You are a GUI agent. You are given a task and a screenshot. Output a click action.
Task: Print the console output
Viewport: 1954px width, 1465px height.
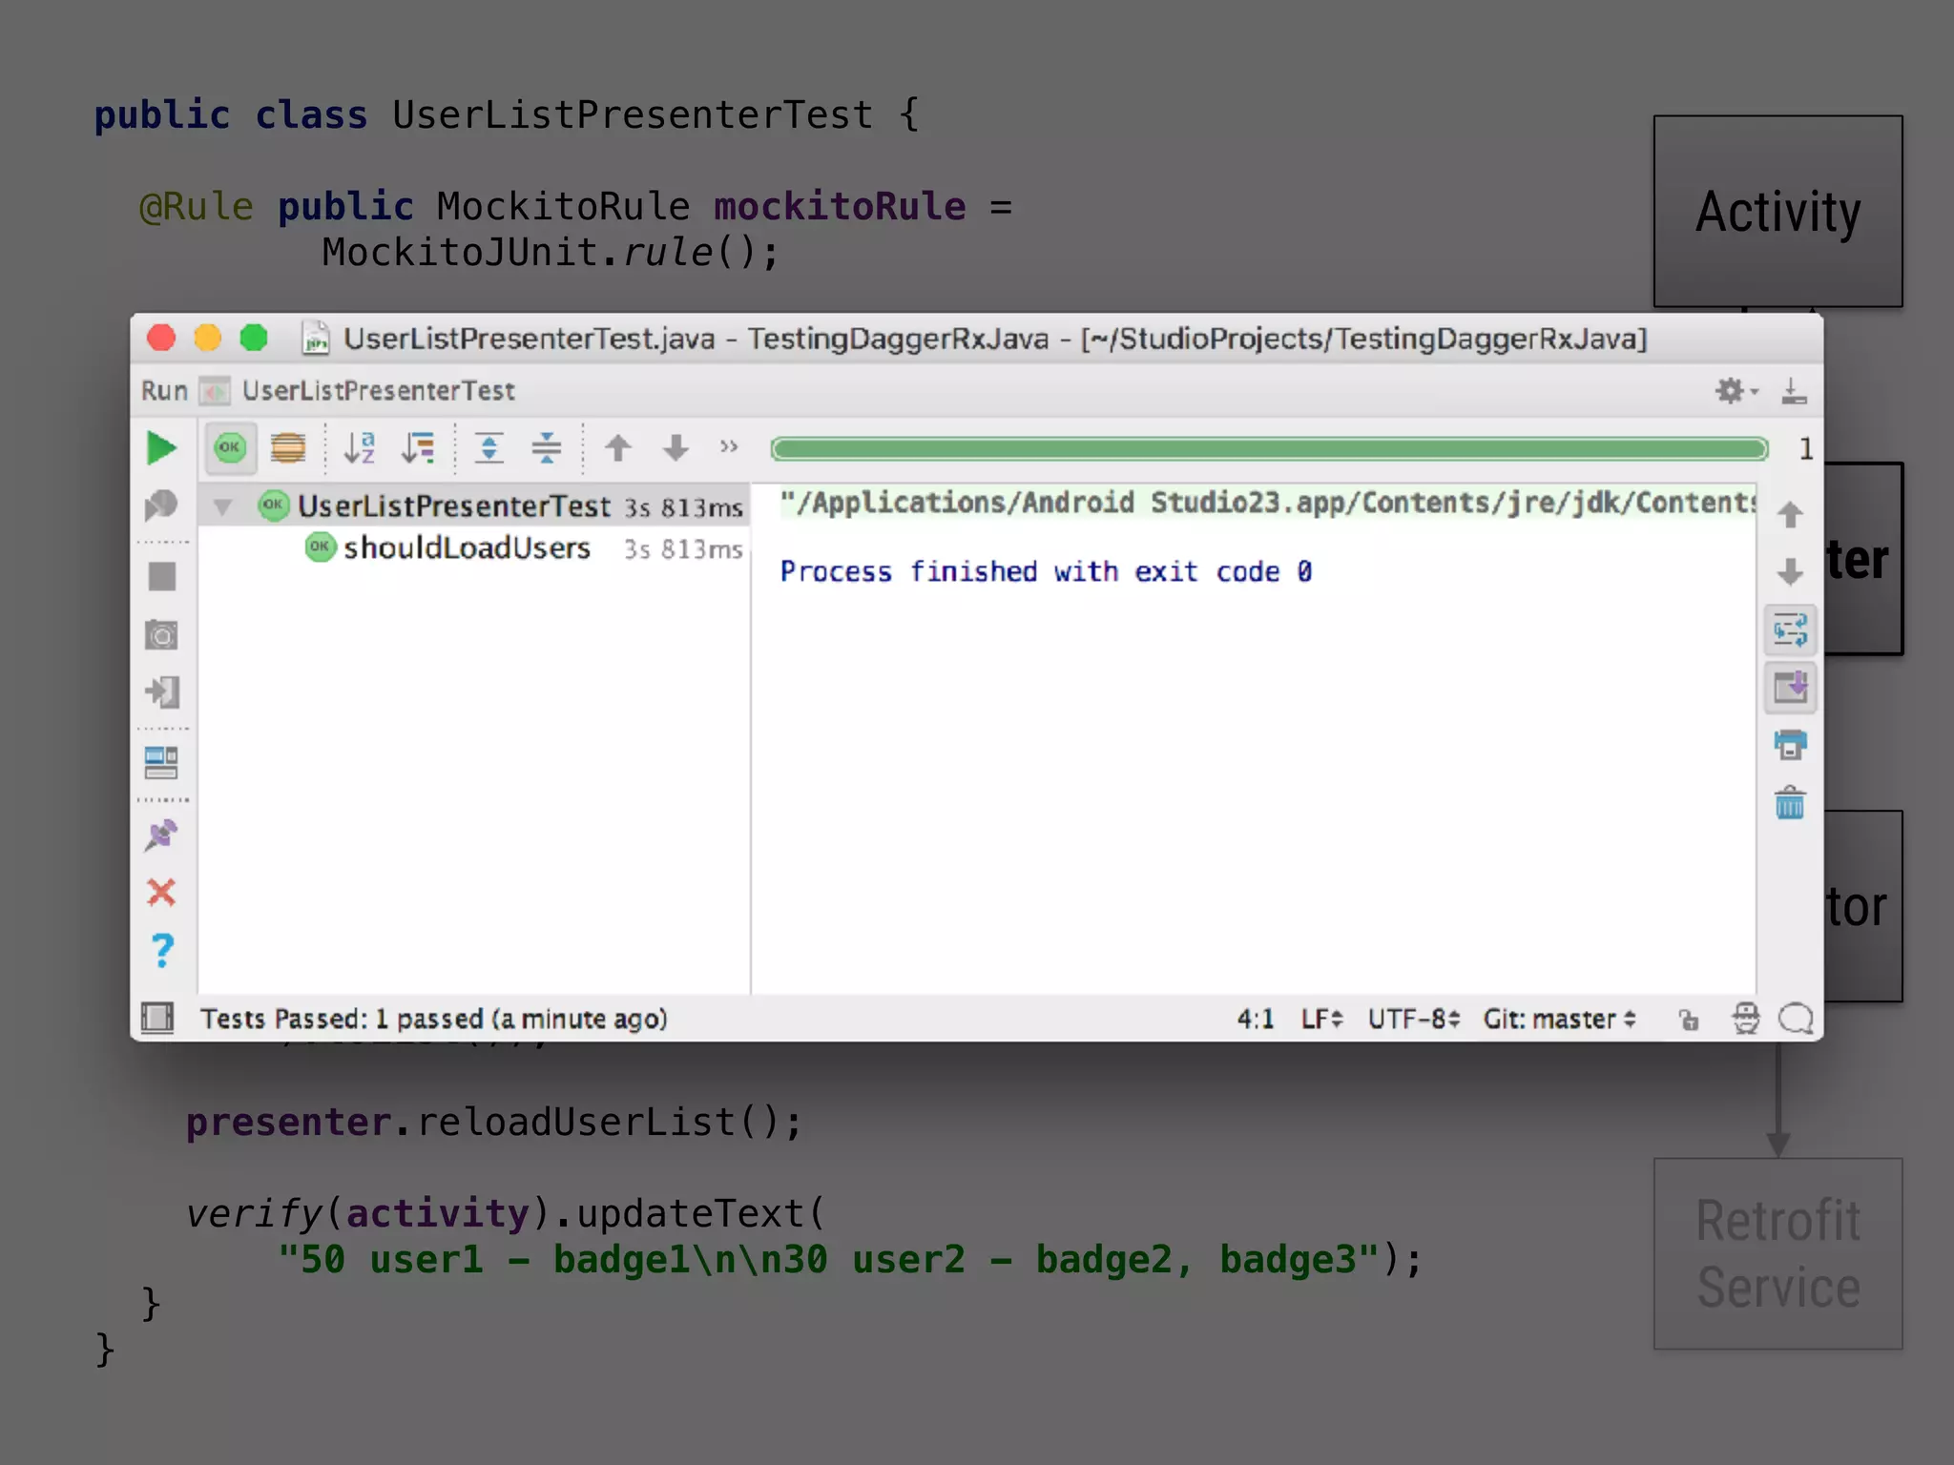tap(1790, 745)
